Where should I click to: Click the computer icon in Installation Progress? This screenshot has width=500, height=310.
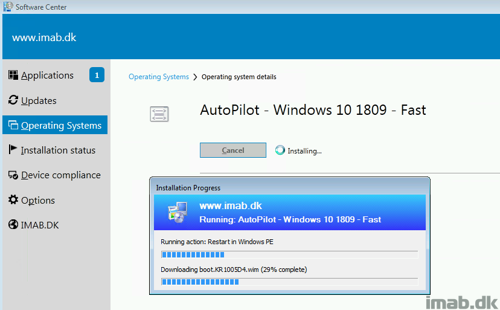click(x=178, y=212)
